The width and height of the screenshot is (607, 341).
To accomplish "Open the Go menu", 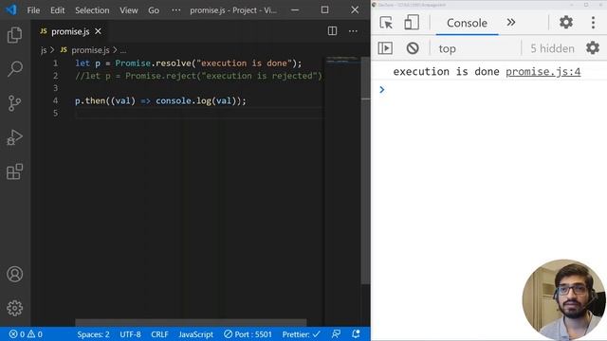I will pos(154,10).
